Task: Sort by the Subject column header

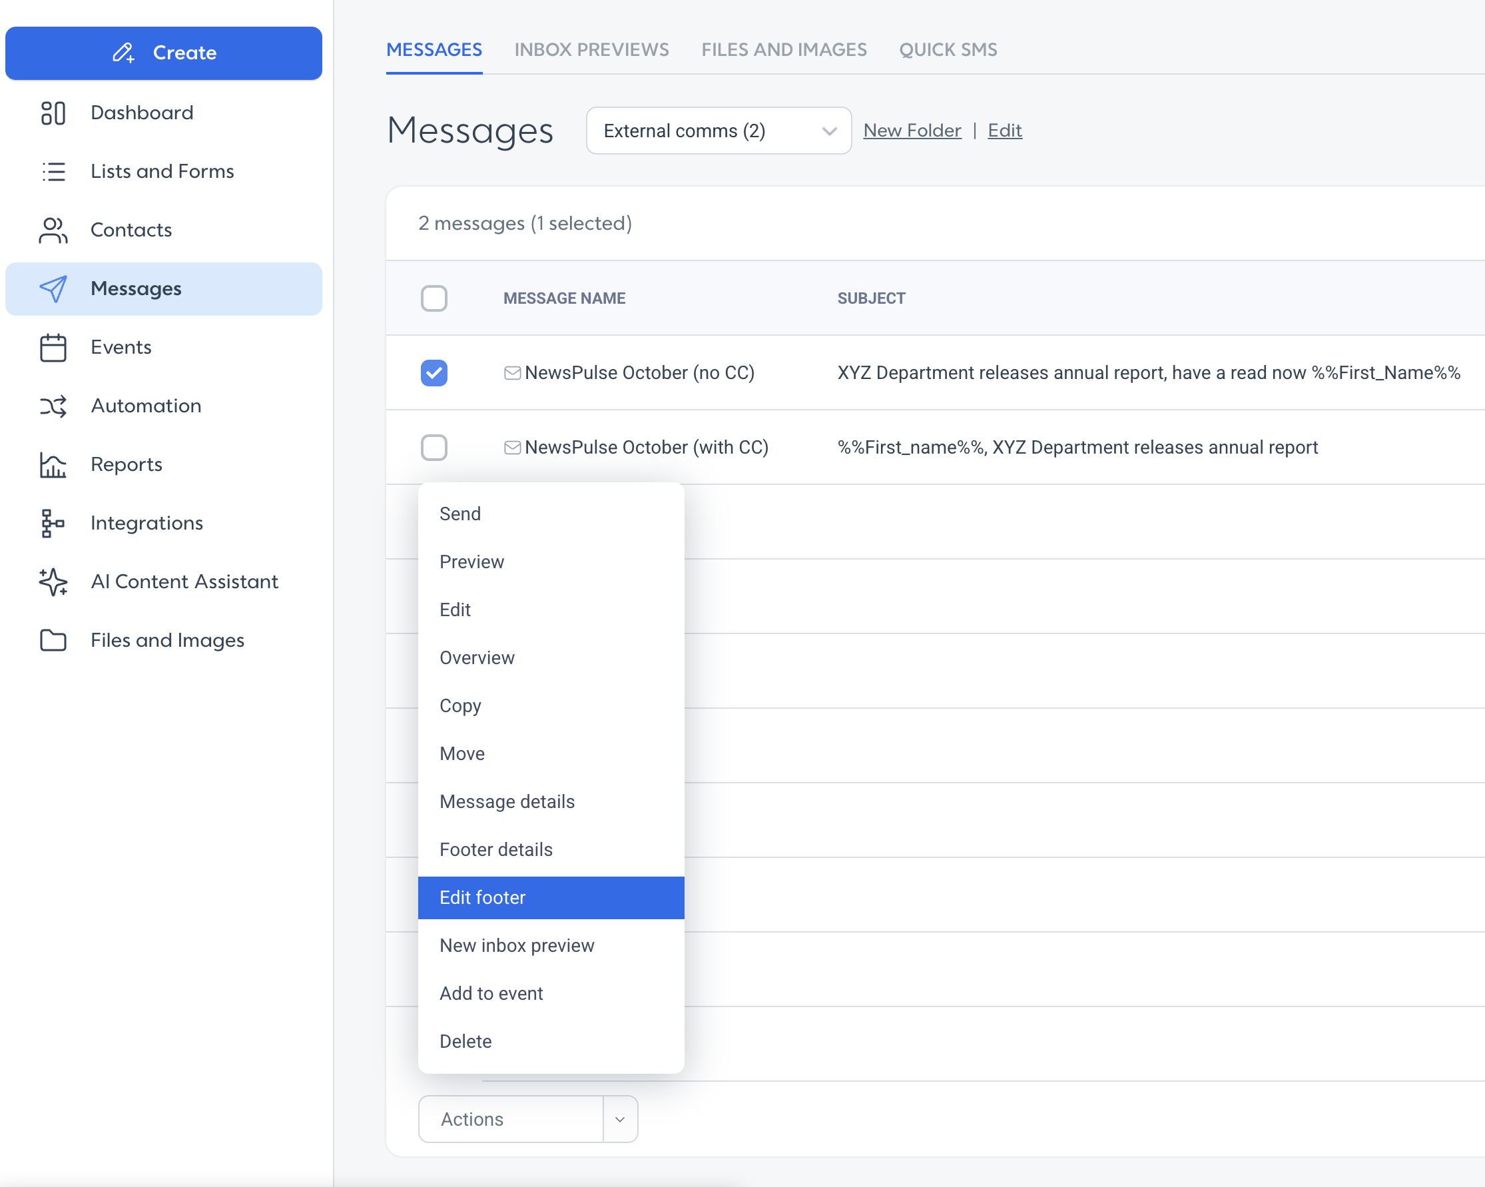Action: tap(871, 298)
